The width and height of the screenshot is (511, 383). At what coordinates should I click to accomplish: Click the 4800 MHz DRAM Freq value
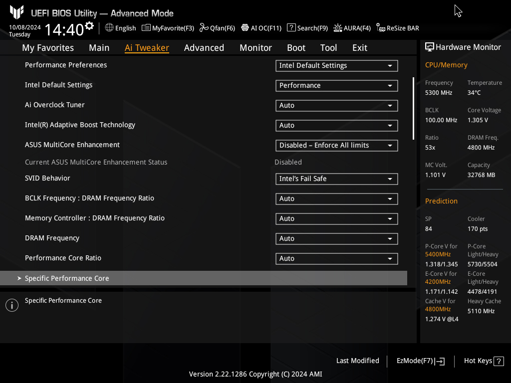pos(481,148)
